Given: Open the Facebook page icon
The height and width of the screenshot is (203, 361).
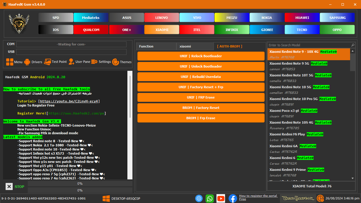Looking at the screenshot, I should pyautogui.click(x=233, y=198).
